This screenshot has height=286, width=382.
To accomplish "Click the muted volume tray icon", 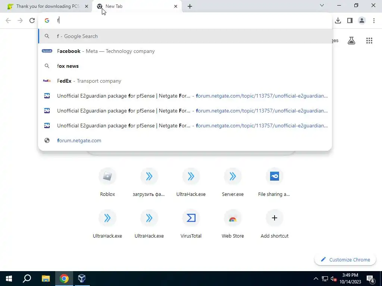I will point(334,279).
